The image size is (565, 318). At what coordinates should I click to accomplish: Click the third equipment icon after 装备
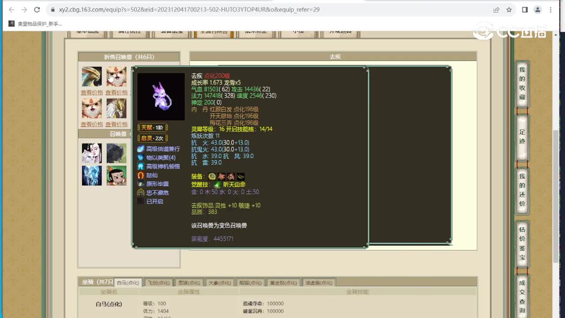(231, 177)
